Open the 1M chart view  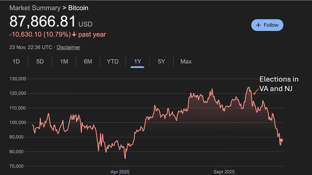[64, 61]
